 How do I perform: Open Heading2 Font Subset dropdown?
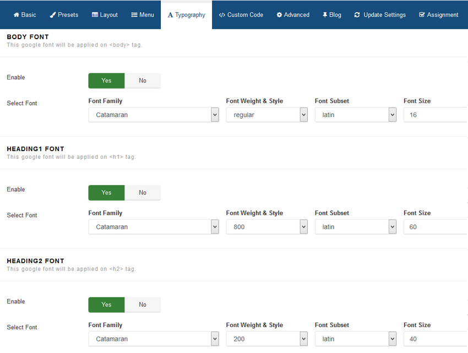tap(355, 339)
